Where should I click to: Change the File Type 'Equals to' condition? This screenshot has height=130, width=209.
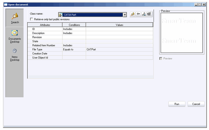[74, 50]
